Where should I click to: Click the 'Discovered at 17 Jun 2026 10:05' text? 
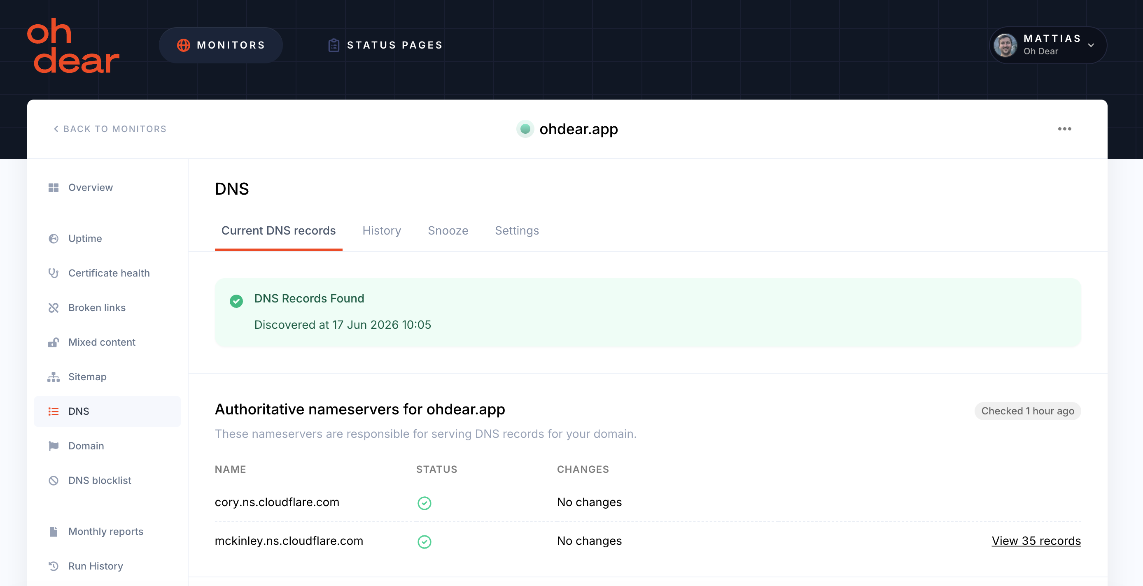[343, 325]
